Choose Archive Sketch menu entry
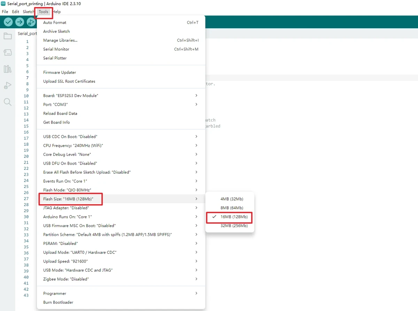The image size is (418, 311). coord(121,31)
